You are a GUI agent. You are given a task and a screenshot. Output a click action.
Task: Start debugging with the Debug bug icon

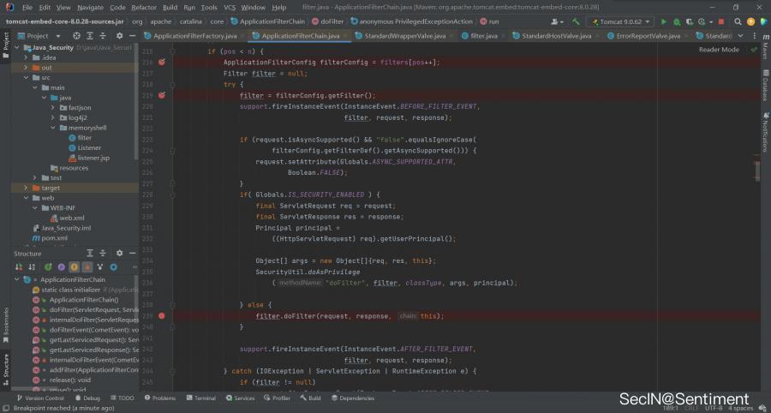click(676, 21)
